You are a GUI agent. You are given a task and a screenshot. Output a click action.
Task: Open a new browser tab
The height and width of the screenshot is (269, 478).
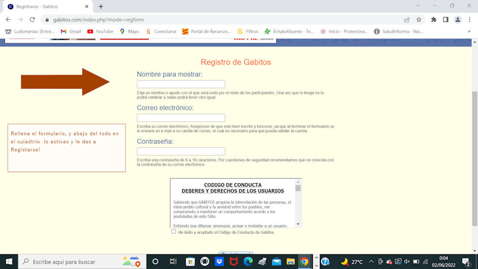(101, 6)
